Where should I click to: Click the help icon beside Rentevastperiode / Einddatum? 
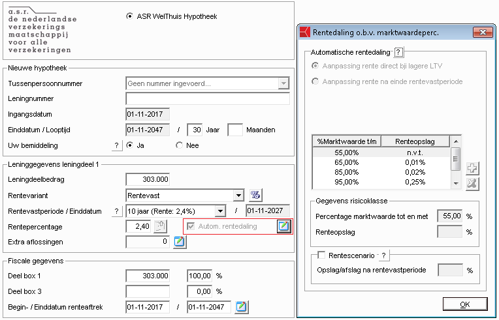click(117, 211)
